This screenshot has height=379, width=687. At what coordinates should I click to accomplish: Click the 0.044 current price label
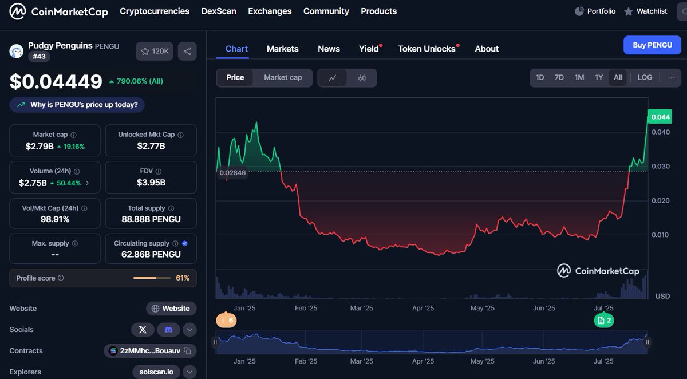coord(660,117)
